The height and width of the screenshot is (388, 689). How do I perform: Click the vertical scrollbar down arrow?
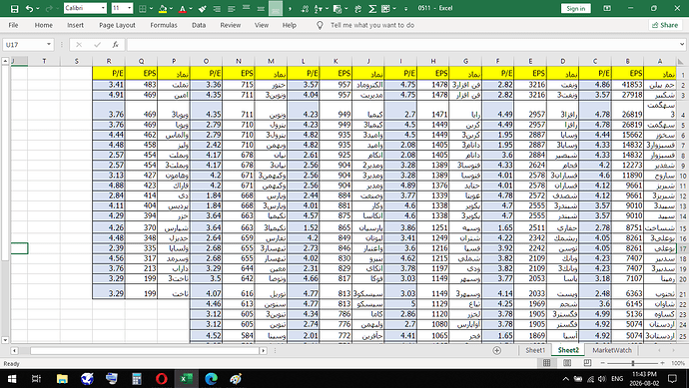(5, 340)
